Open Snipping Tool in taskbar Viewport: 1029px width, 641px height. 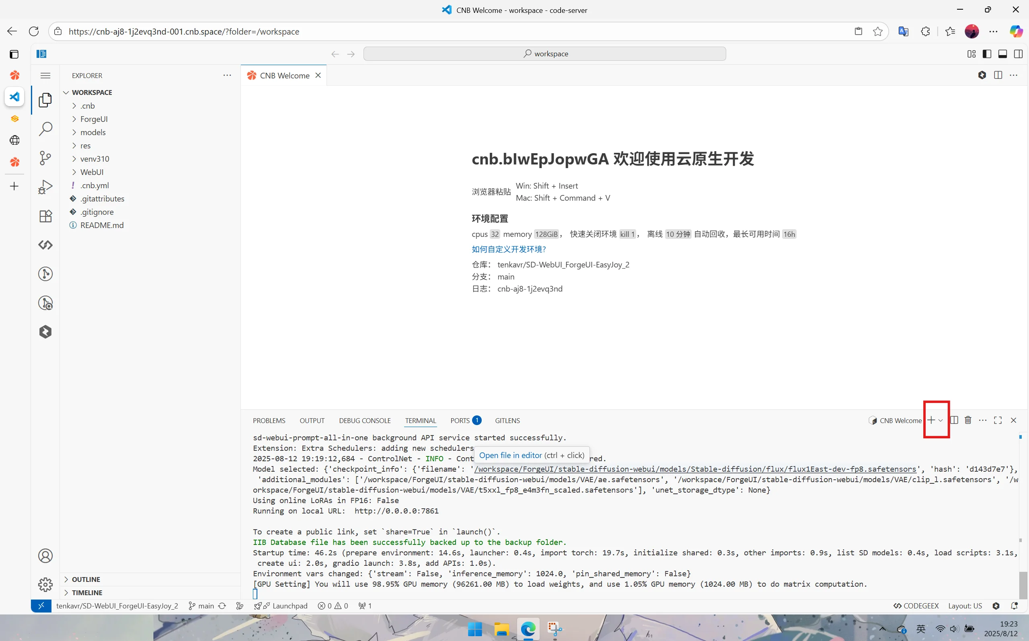click(x=555, y=629)
